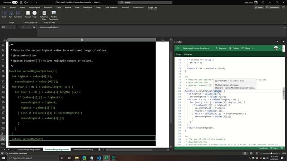Expand the Name Box dropdown
This screenshot has width=287, height=161.
click(14, 27)
